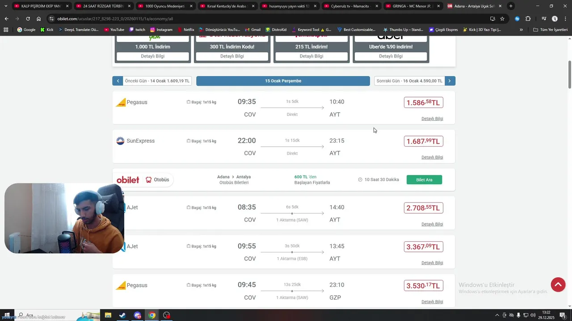Screen dimensions: 572x321
Task: Show hidden system tray icons
Action: tap(497, 315)
